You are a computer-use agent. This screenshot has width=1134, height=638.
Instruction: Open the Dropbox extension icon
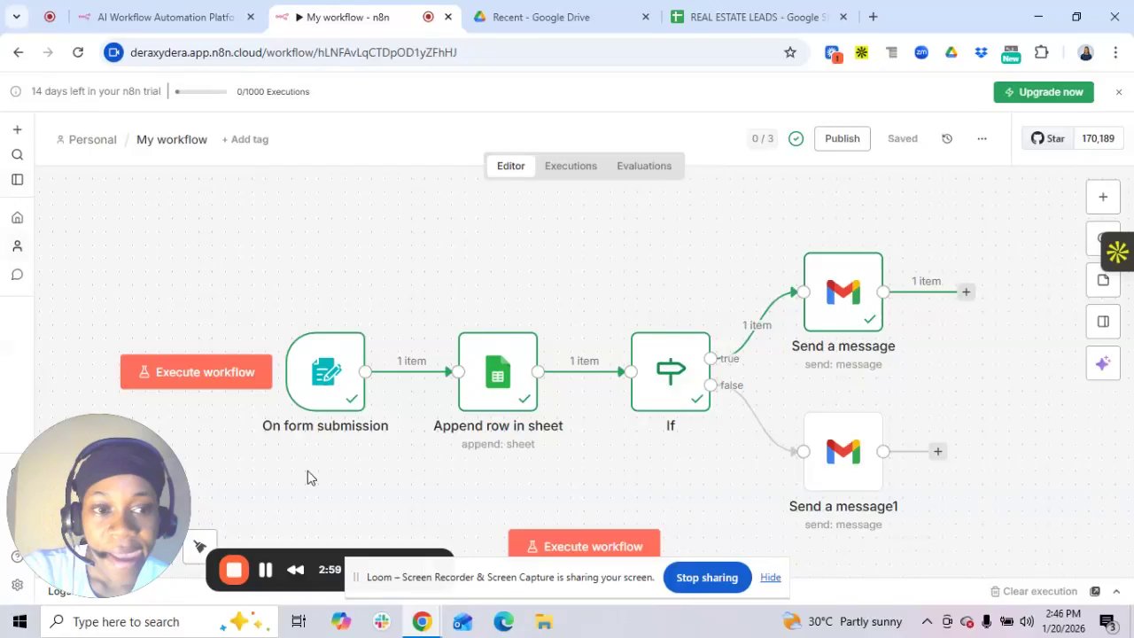[x=981, y=52]
